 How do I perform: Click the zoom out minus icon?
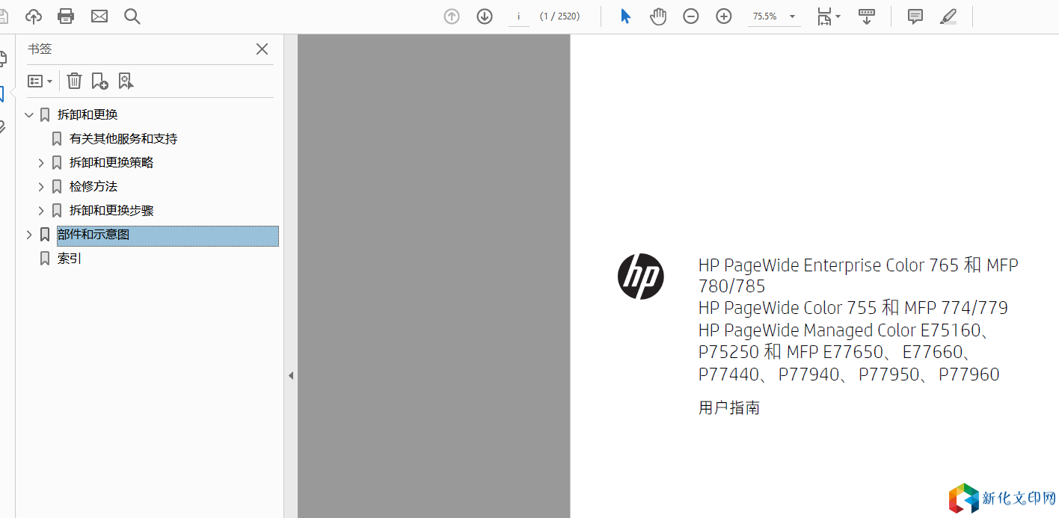691,16
